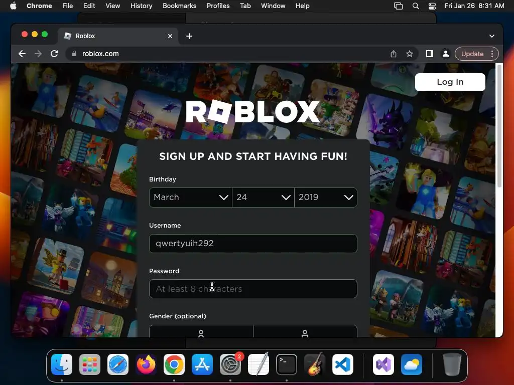The height and width of the screenshot is (385, 514).
Task: Click the date and time in menu bar
Action: coord(474,6)
